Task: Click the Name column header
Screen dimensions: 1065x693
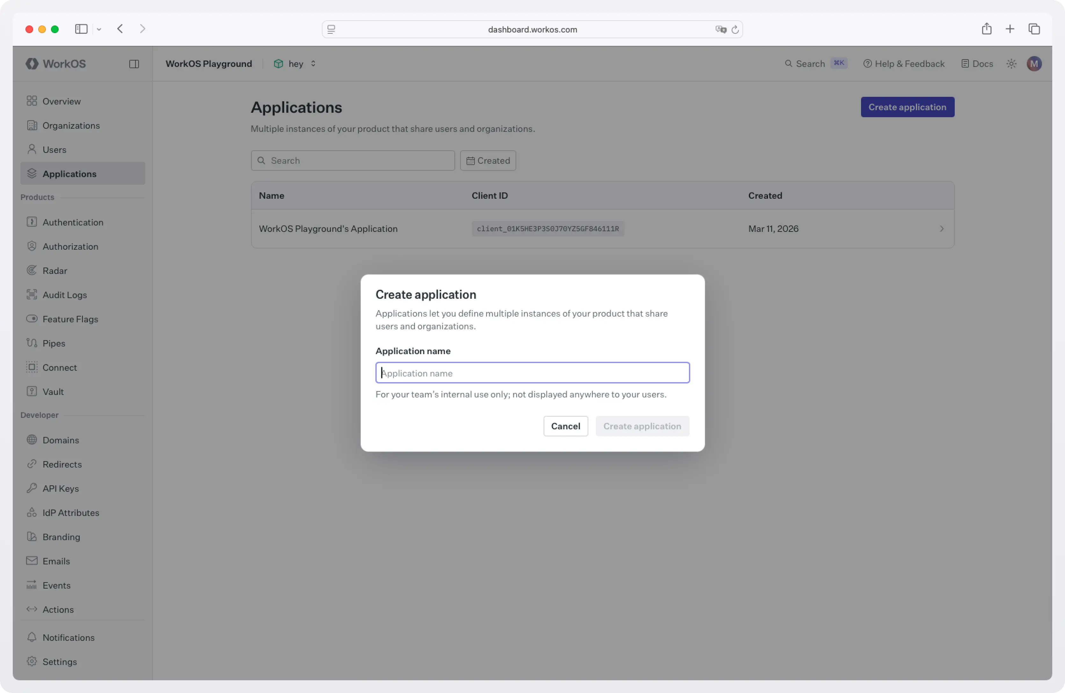Action: [271, 195]
